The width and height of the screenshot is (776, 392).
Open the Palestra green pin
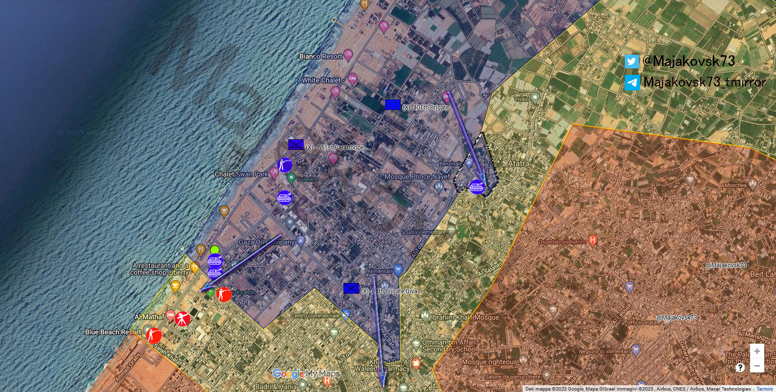pyautogui.click(x=291, y=178)
